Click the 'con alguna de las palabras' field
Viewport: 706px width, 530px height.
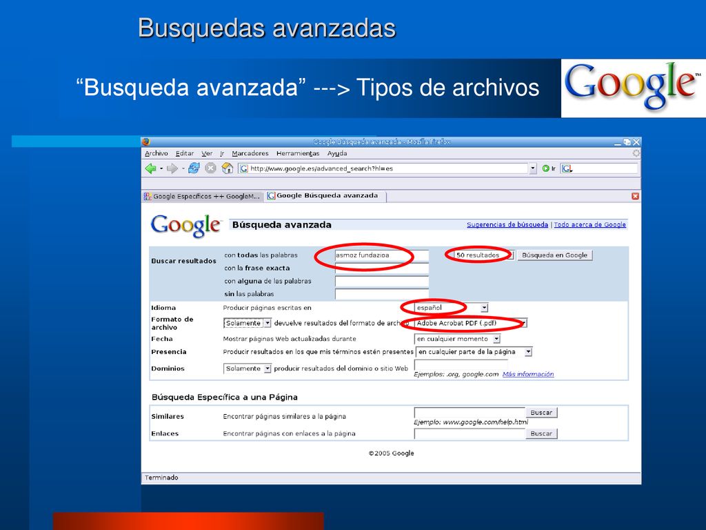[381, 282]
